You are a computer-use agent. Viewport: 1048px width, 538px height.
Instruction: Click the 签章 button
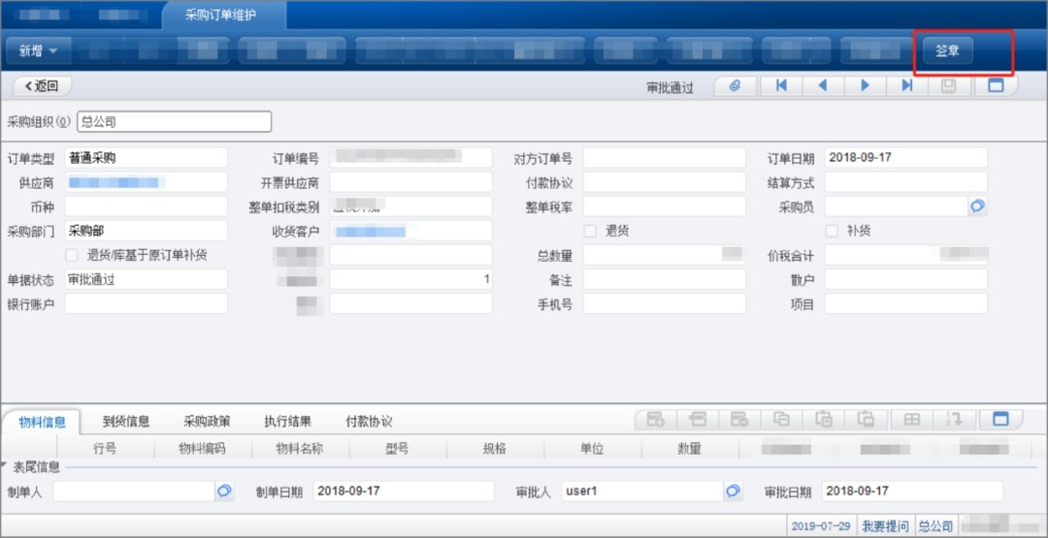coord(947,51)
